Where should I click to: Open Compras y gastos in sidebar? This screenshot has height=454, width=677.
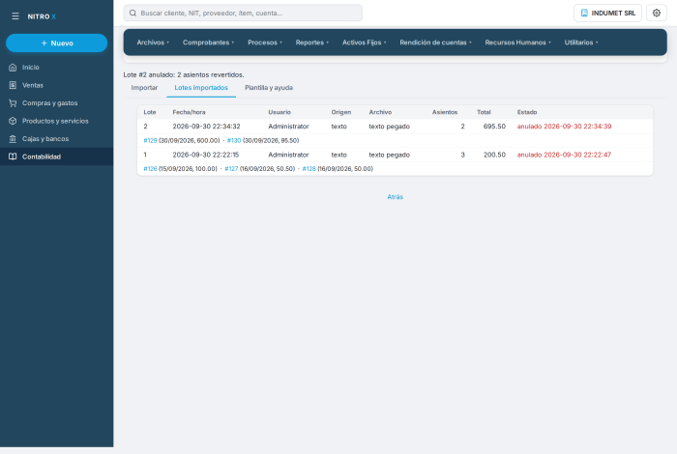[x=56, y=103]
